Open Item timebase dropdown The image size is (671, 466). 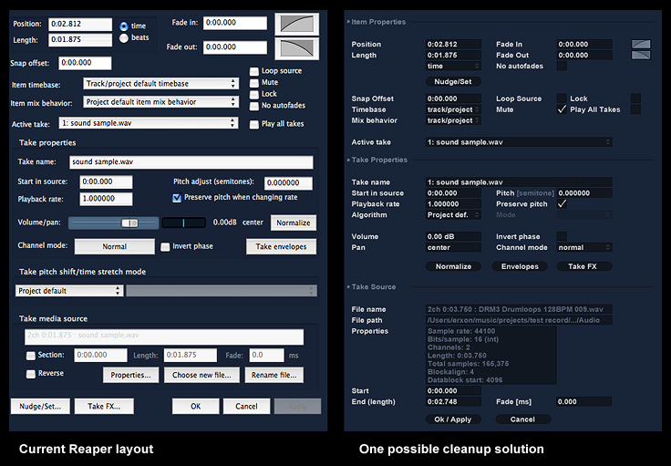click(160, 84)
